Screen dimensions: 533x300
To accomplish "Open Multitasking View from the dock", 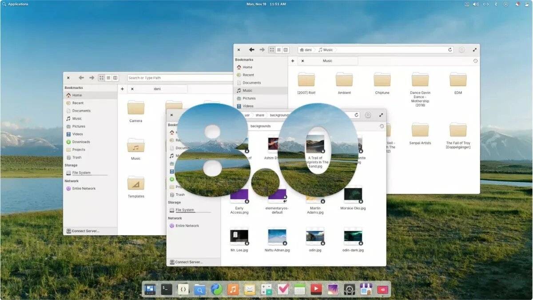I will tap(150, 289).
